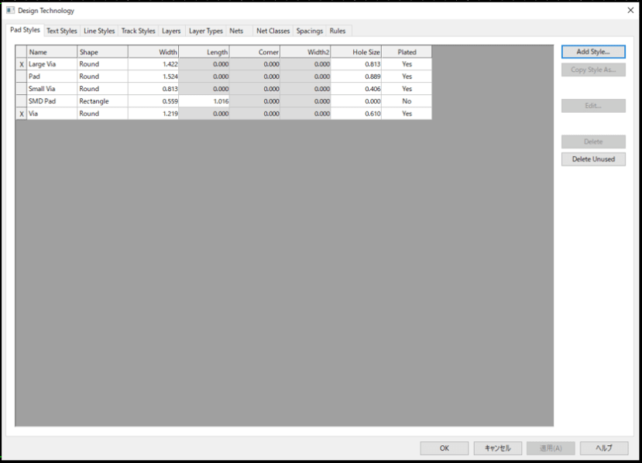Screen dimensions: 642x463
Task: Click the Plated column header
Action: (x=407, y=52)
